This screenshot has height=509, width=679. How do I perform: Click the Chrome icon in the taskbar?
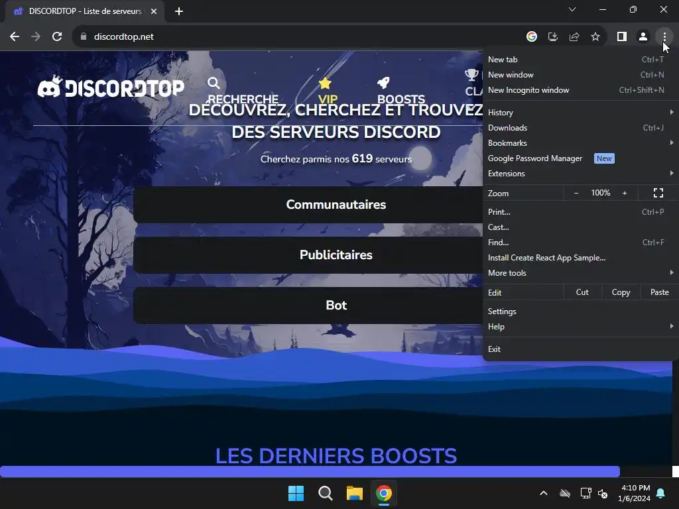pyautogui.click(x=384, y=493)
